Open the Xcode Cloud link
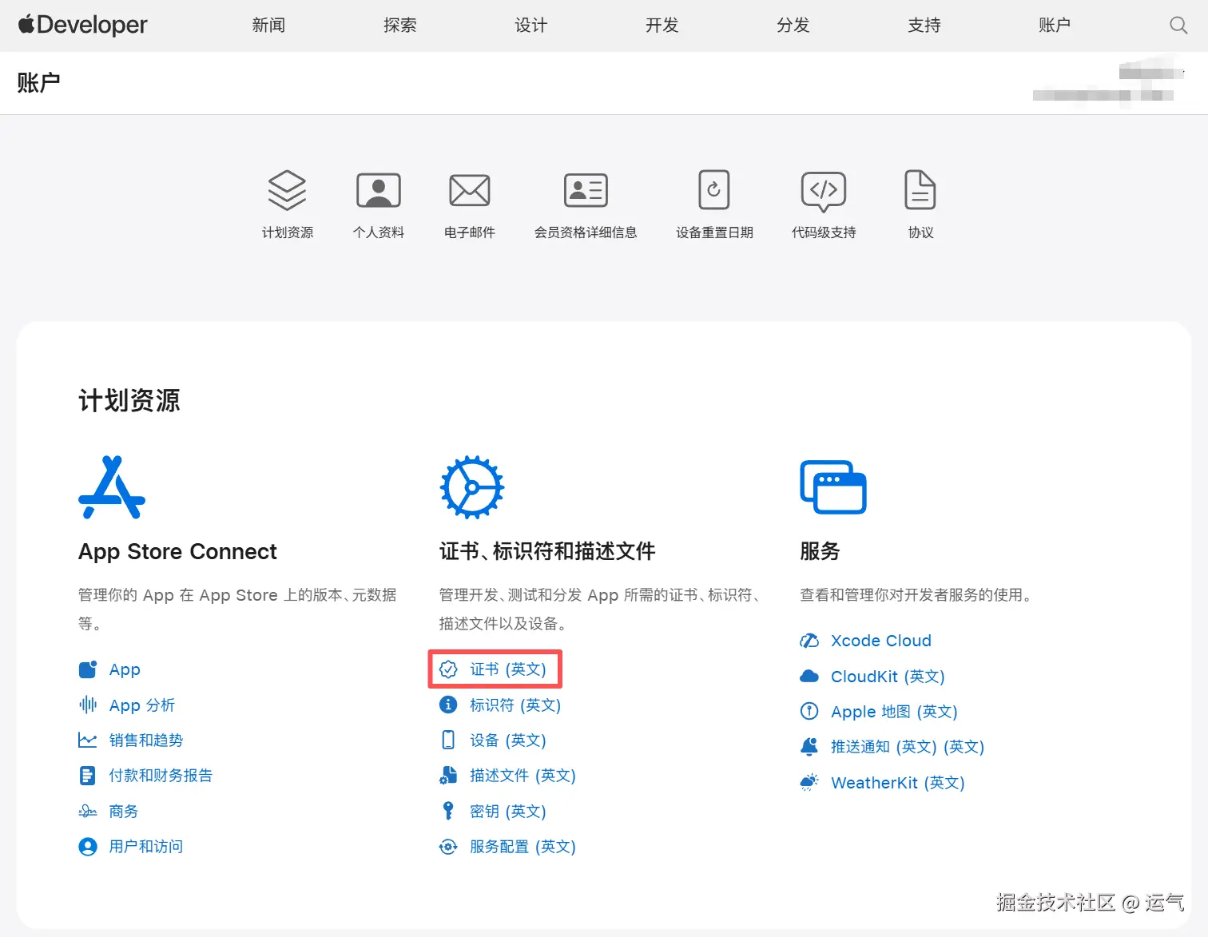The height and width of the screenshot is (937, 1208). [x=881, y=641]
